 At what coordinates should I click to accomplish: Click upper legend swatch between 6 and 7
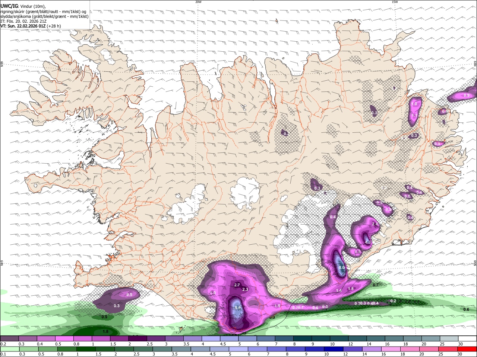coord(266,339)
